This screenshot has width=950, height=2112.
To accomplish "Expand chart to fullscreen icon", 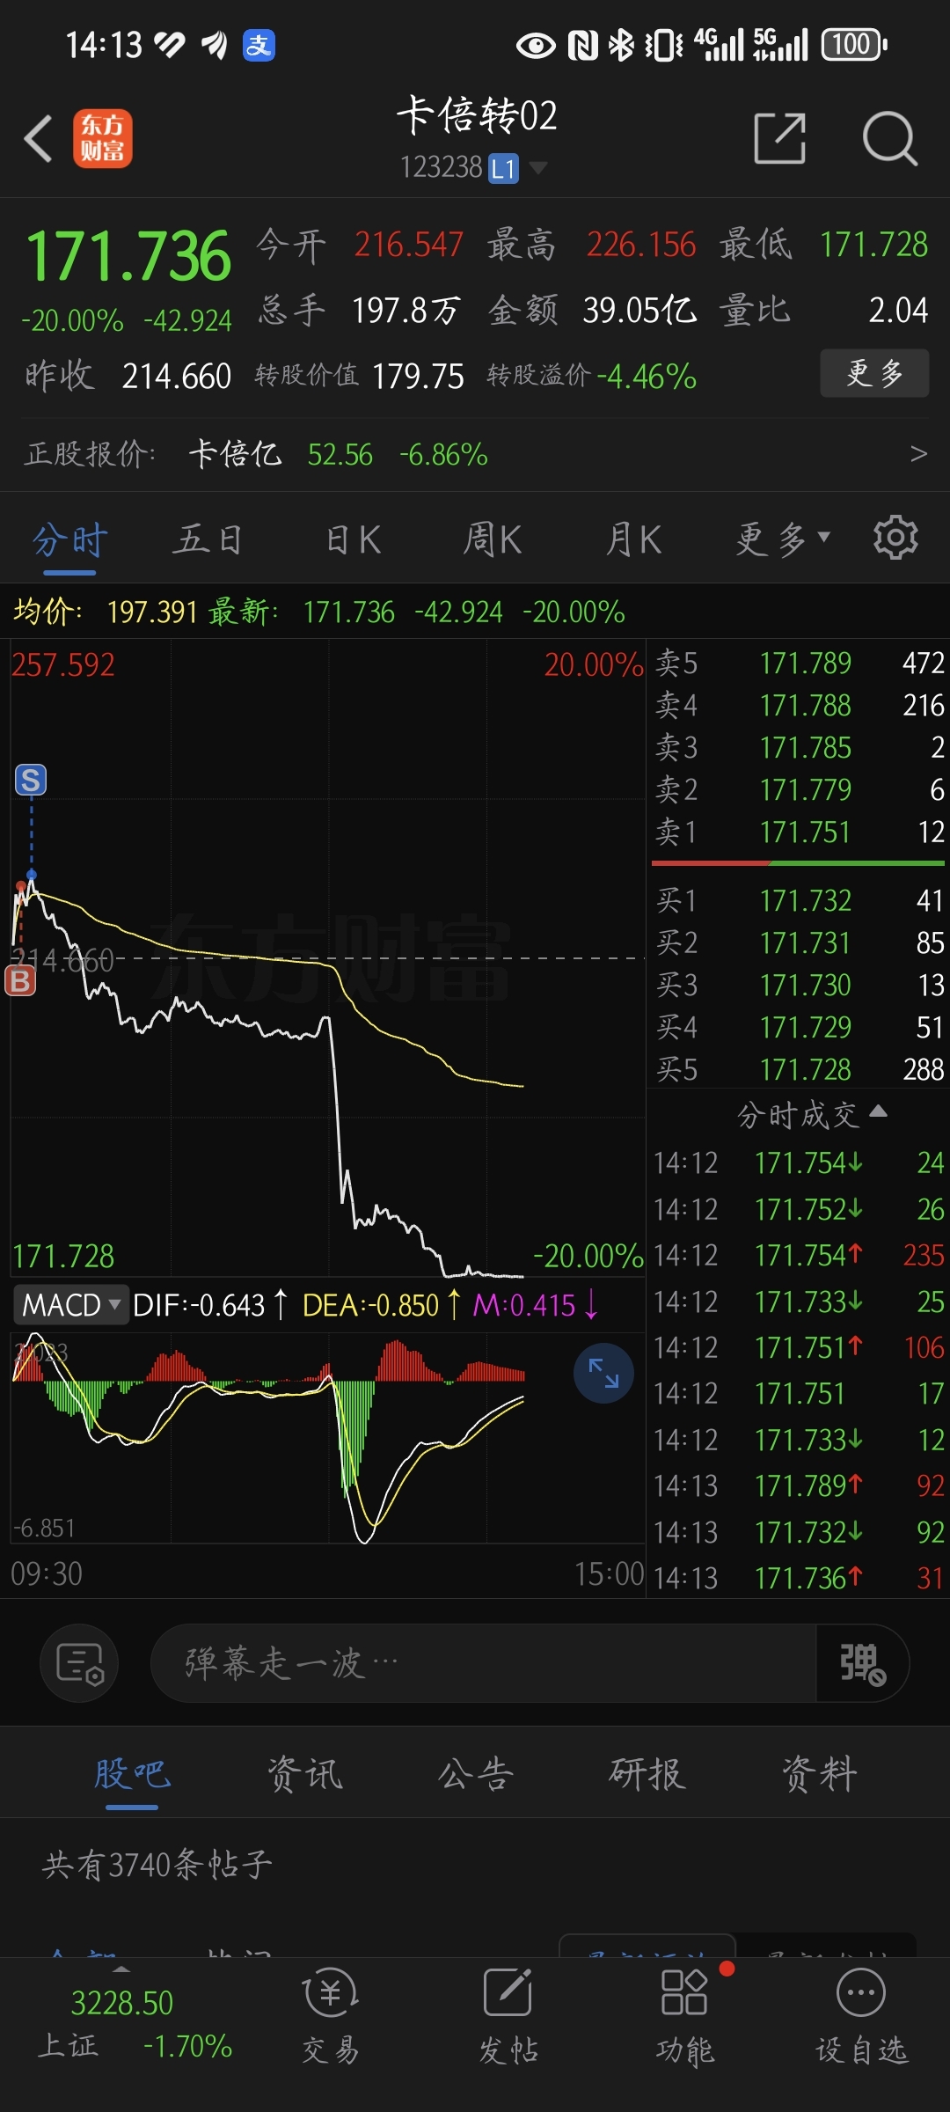I will [x=603, y=1373].
